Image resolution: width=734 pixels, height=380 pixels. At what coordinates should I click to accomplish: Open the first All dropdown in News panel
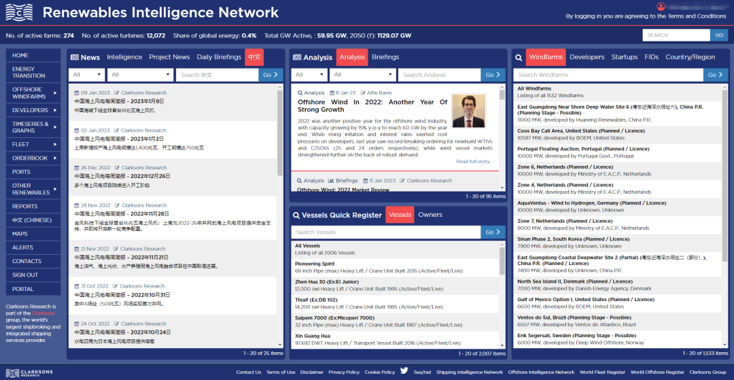(86, 75)
